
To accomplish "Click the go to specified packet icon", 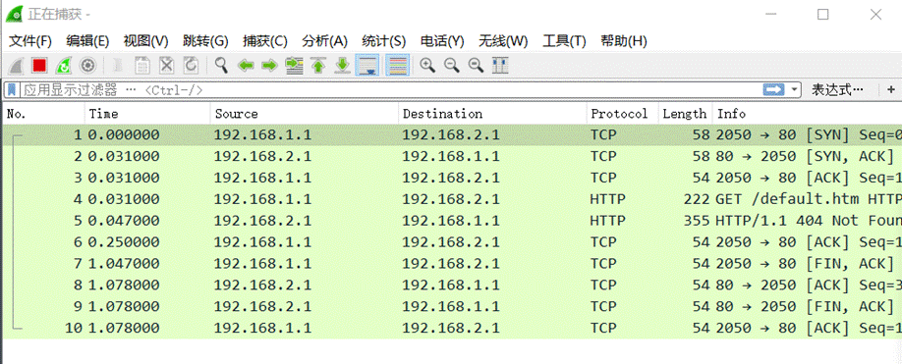I will (x=295, y=66).
